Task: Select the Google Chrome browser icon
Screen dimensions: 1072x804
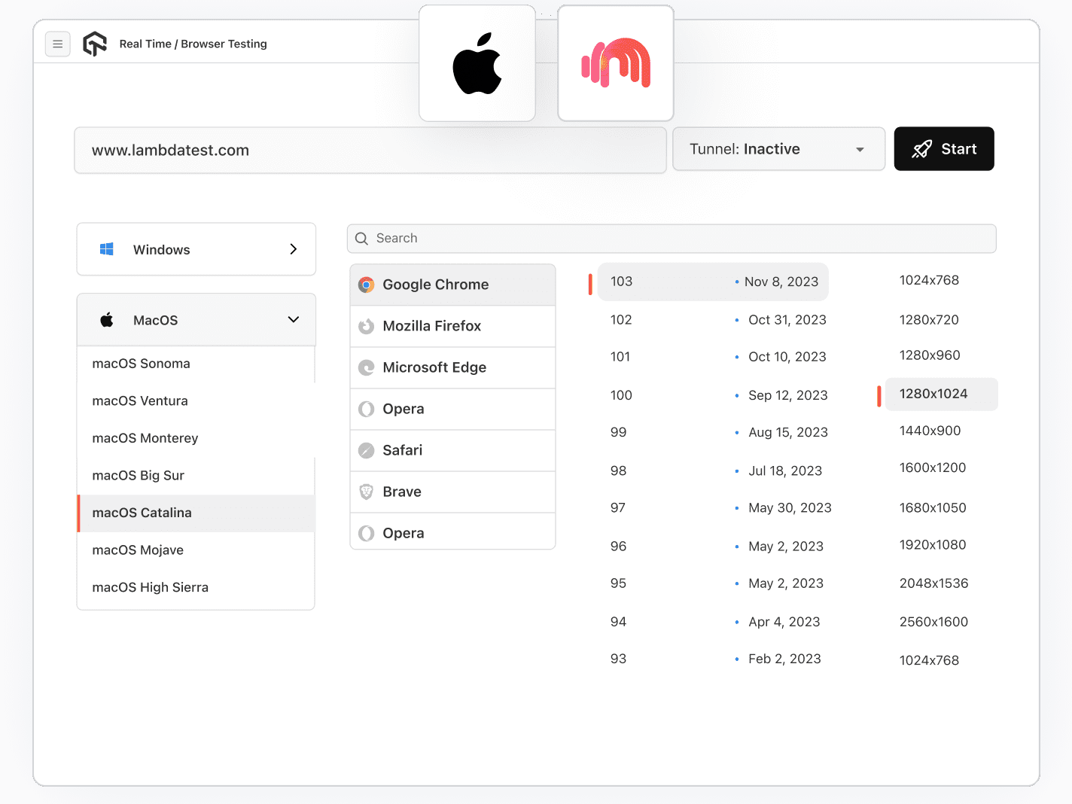Action: [x=367, y=285]
